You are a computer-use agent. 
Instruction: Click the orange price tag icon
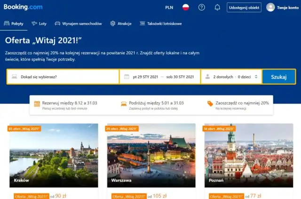coord(210,103)
